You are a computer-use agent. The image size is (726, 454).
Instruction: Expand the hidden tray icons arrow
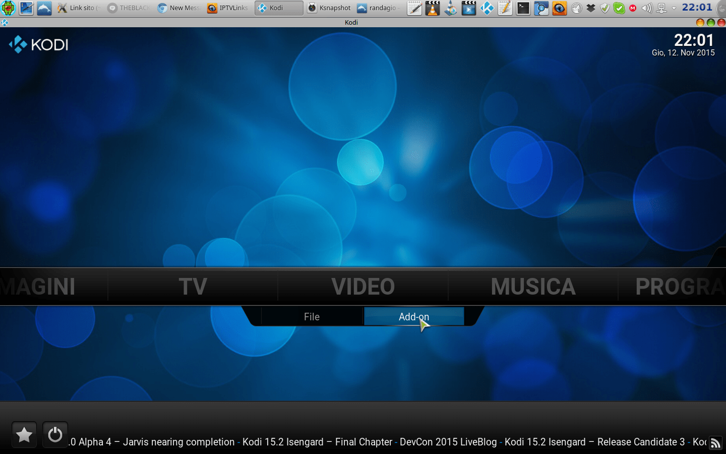(674, 8)
